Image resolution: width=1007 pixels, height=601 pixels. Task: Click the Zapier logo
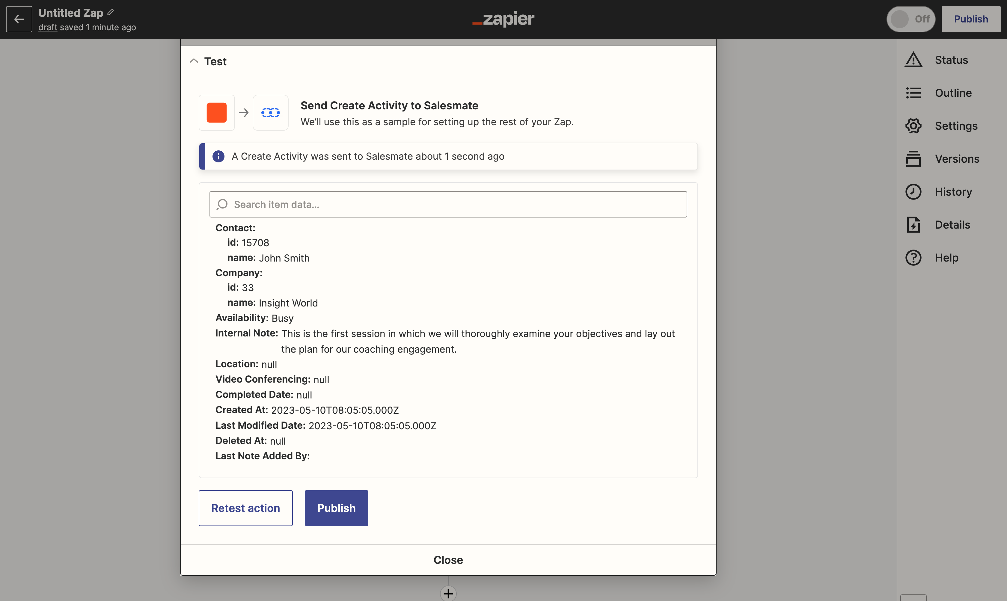(503, 19)
